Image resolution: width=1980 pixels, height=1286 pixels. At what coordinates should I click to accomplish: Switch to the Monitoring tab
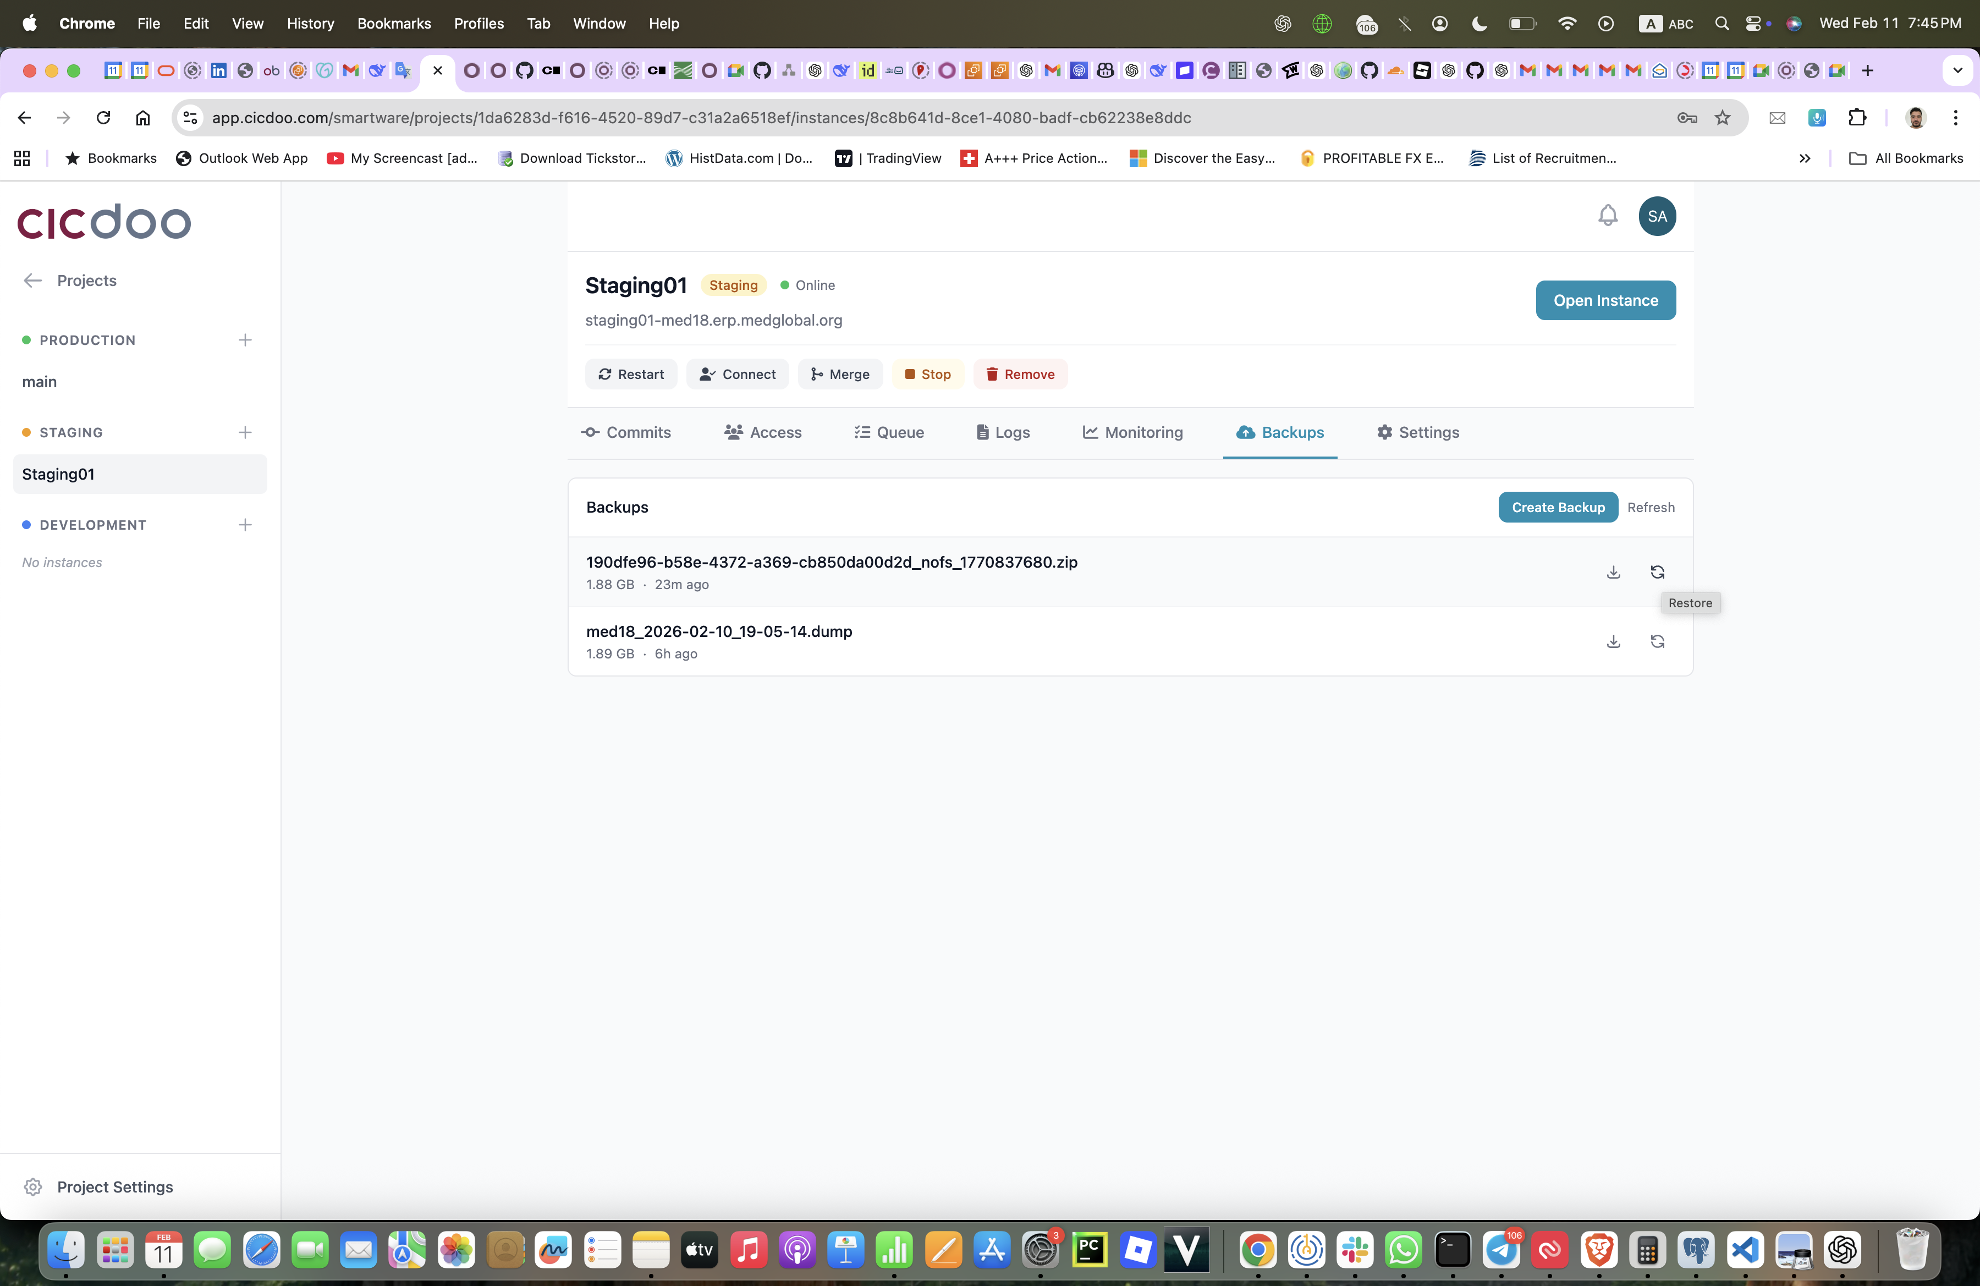(x=1132, y=432)
